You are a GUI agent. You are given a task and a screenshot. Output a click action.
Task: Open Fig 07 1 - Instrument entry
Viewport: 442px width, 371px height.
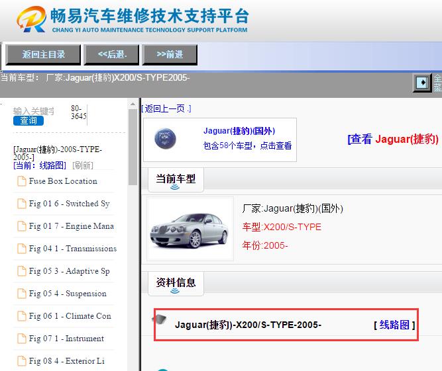point(66,339)
